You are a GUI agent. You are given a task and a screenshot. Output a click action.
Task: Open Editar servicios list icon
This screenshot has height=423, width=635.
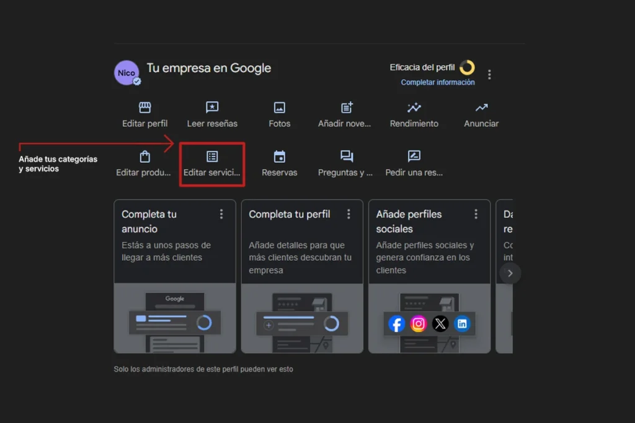pos(212,157)
